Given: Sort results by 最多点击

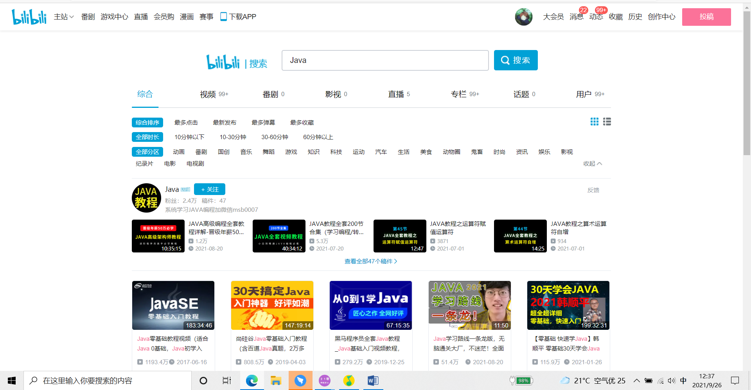Looking at the screenshot, I should click(x=186, y=122).
